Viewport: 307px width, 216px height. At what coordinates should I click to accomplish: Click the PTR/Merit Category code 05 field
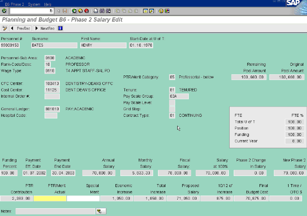tap(172, 77)
